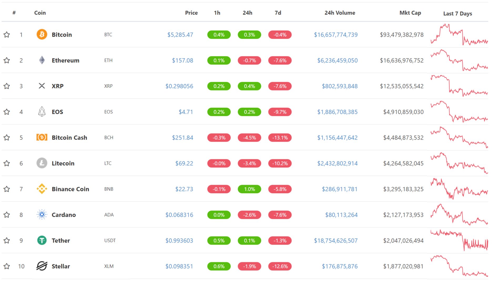Sort by the Coin column header
Viewport: 494px width, 281px height.
pos(40,13)
